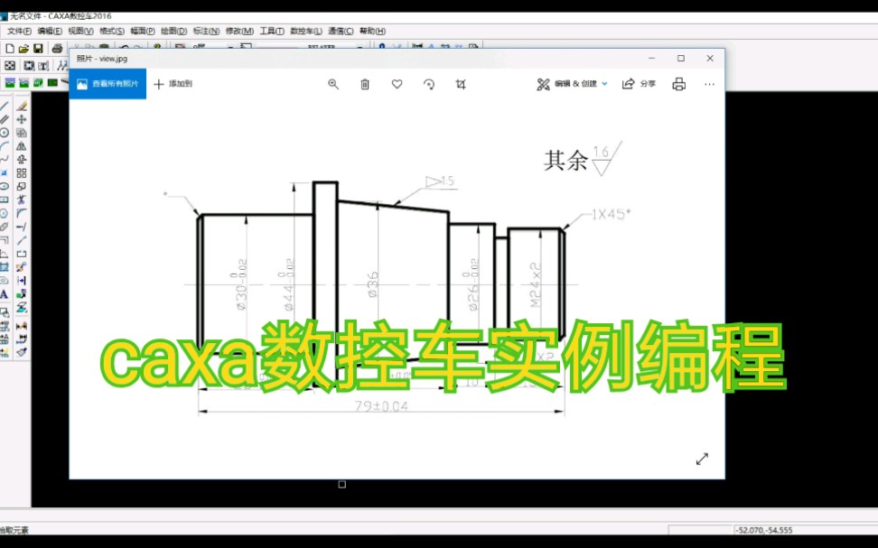
Task: Click the rotate icon in Photos
Action: click(429, 84)
